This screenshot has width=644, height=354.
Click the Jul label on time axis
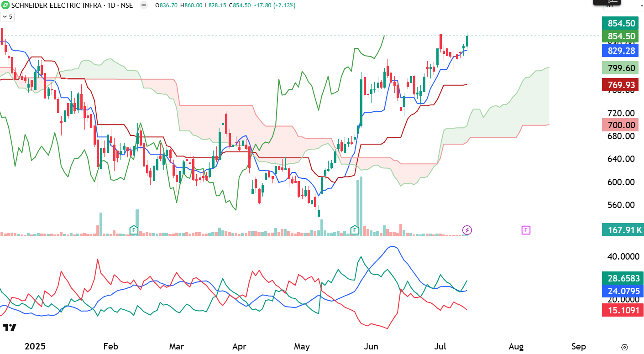[440, 347]
